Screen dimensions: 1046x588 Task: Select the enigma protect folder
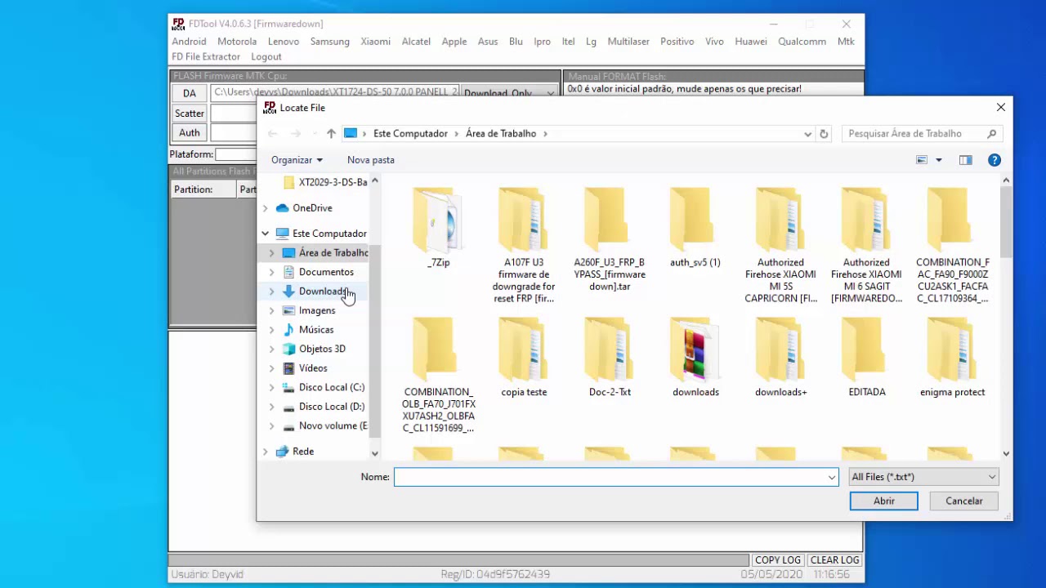coord(952,357)
